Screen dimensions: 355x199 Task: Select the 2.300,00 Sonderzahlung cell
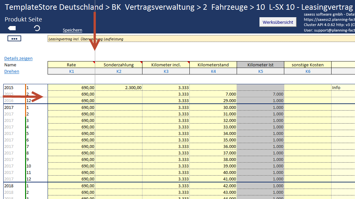119,87
